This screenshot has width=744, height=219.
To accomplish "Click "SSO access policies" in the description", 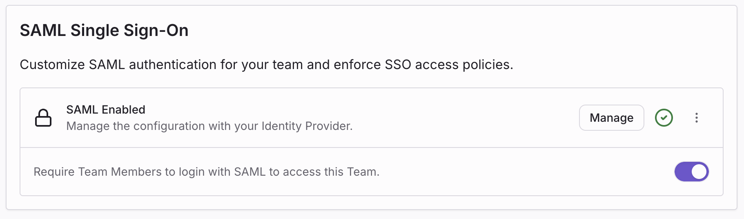I will coord(449,65).
